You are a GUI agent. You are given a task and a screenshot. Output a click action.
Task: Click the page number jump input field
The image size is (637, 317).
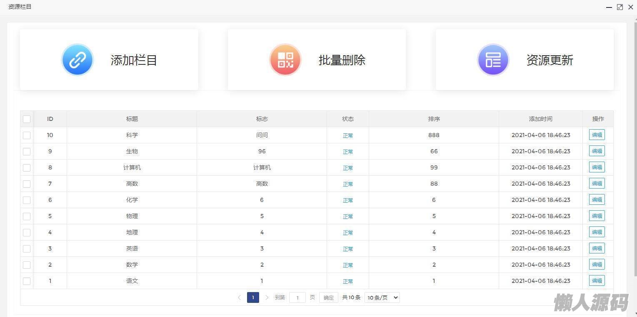297,297
